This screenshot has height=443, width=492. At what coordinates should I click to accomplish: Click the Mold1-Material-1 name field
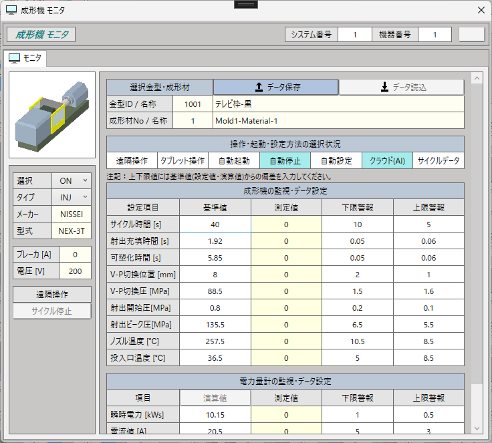click(338, 121)
